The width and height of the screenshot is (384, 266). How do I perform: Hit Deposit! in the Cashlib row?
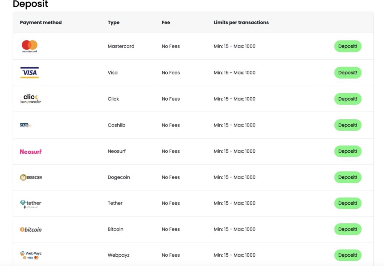(x=348, y=125)
